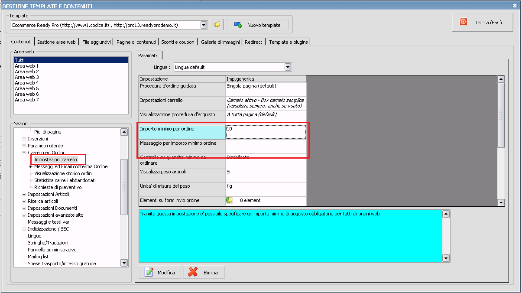Expand the Impostazioni Articoli node

(x=24, y=194)
